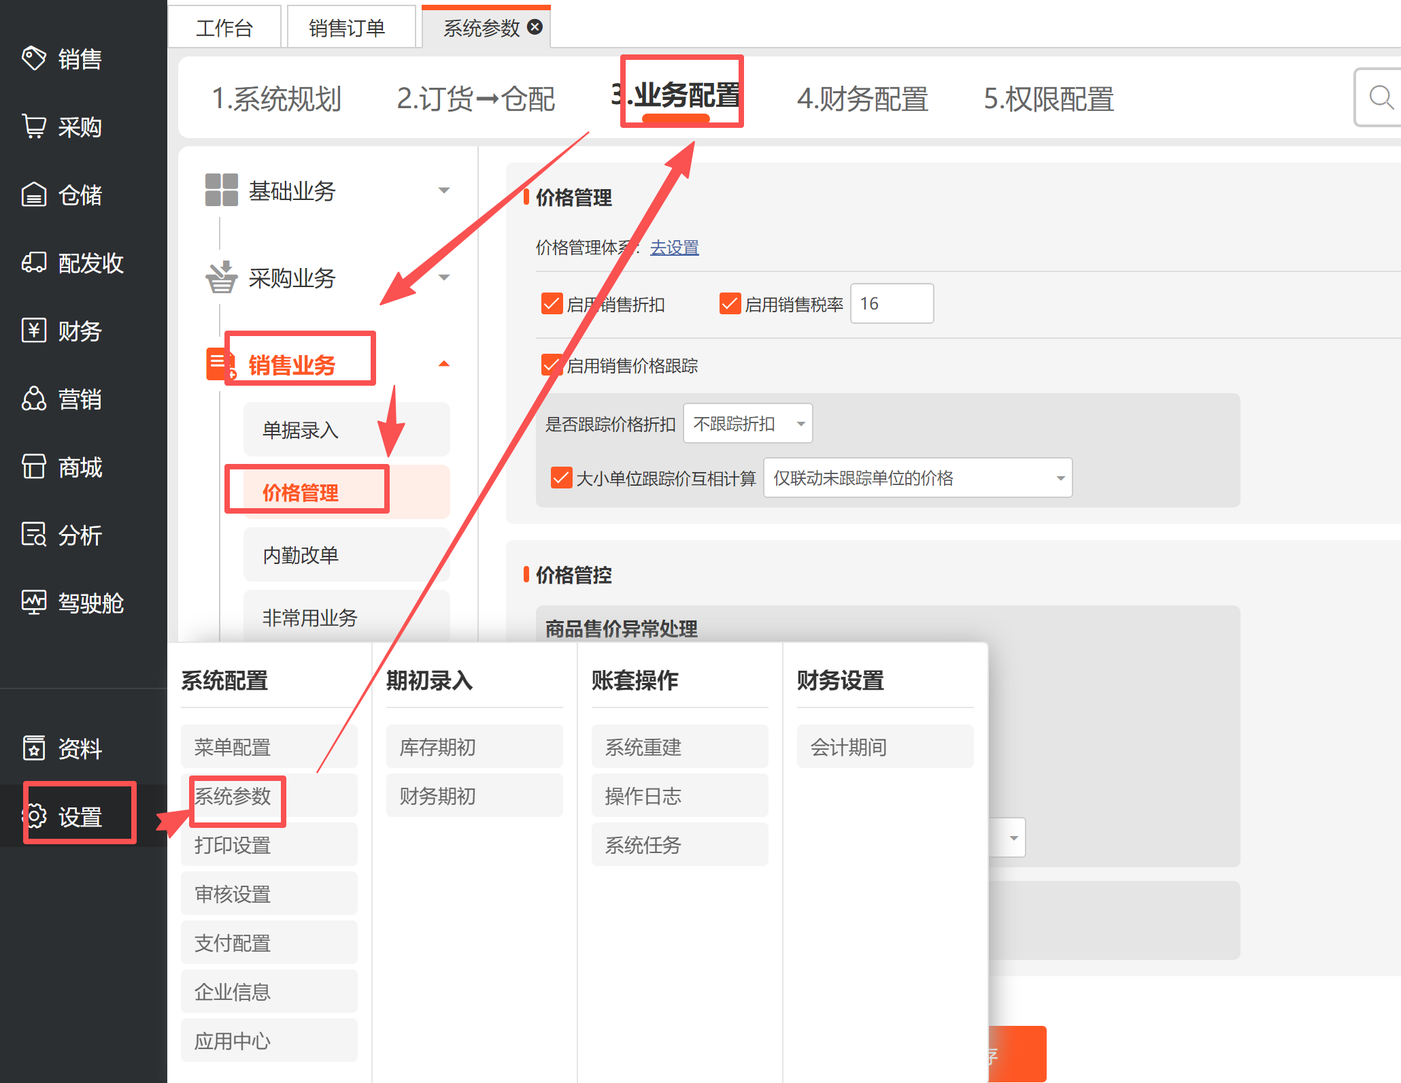Select the 4.财务配置 step tab
Image resolution: width=1401 pixels, height=1083 pixels.
coord(862,99)
